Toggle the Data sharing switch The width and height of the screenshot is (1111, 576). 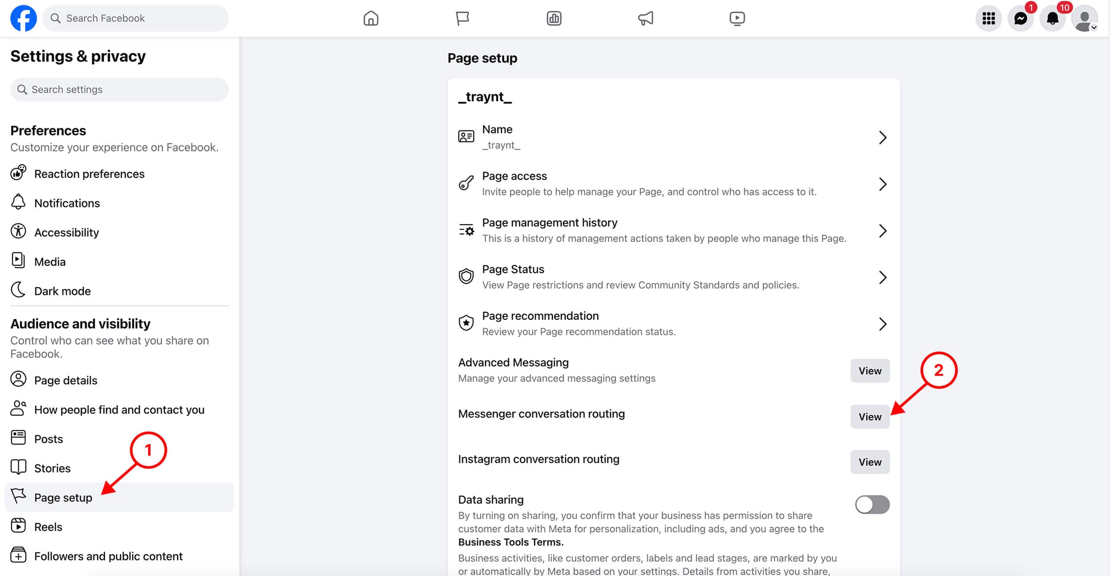point(872,504)
